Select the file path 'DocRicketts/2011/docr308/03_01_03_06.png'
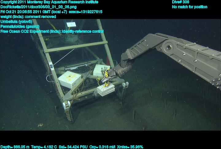The height and width of the screenshot is (149, 221). click(x=38, y=7)
